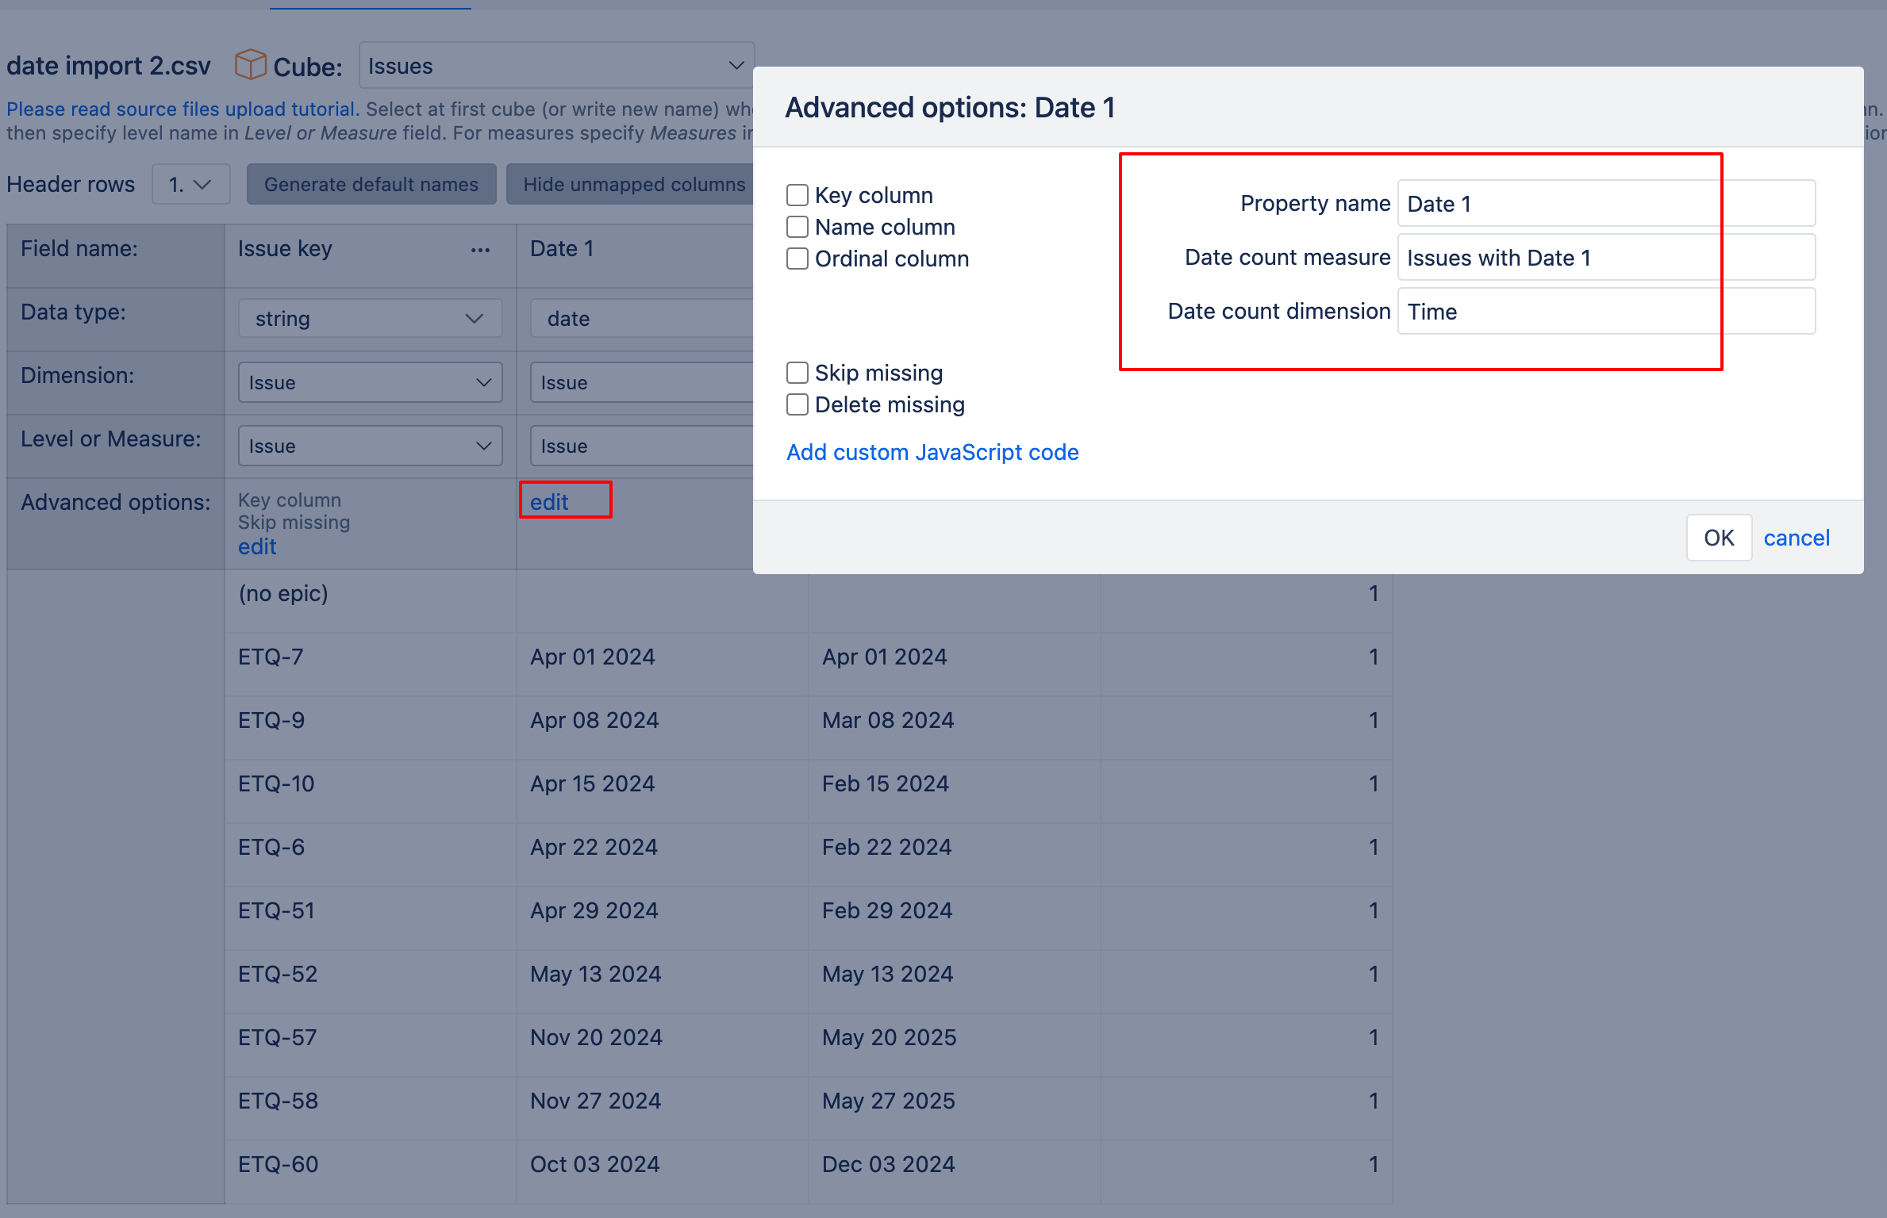Viewport: 1887px width, 1218px height.
Task: Click the Property name input field
Action: coord(1606,204)
